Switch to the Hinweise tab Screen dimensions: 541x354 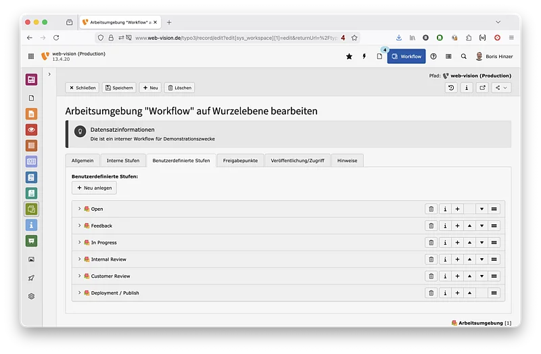[347, 160]
